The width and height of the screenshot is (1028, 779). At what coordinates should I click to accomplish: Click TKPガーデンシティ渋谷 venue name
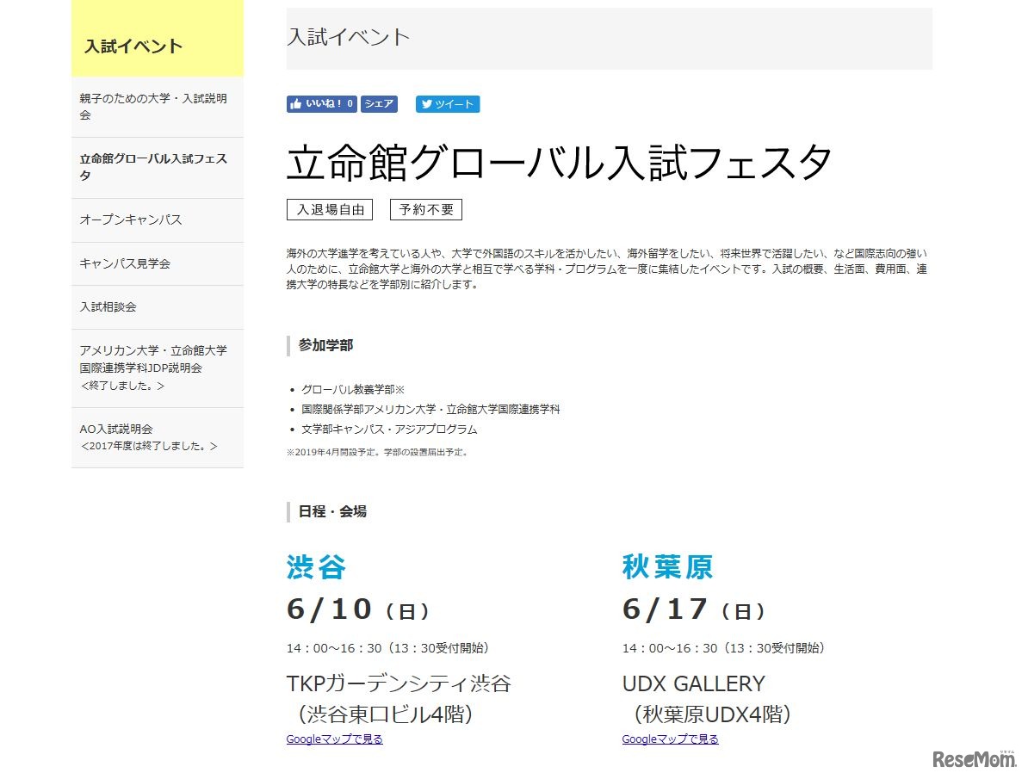tap(399, 684)
